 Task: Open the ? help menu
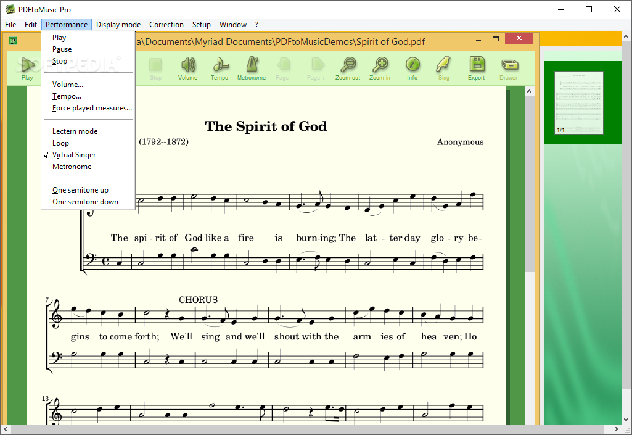pyautogui.click(x=256, y=25)
